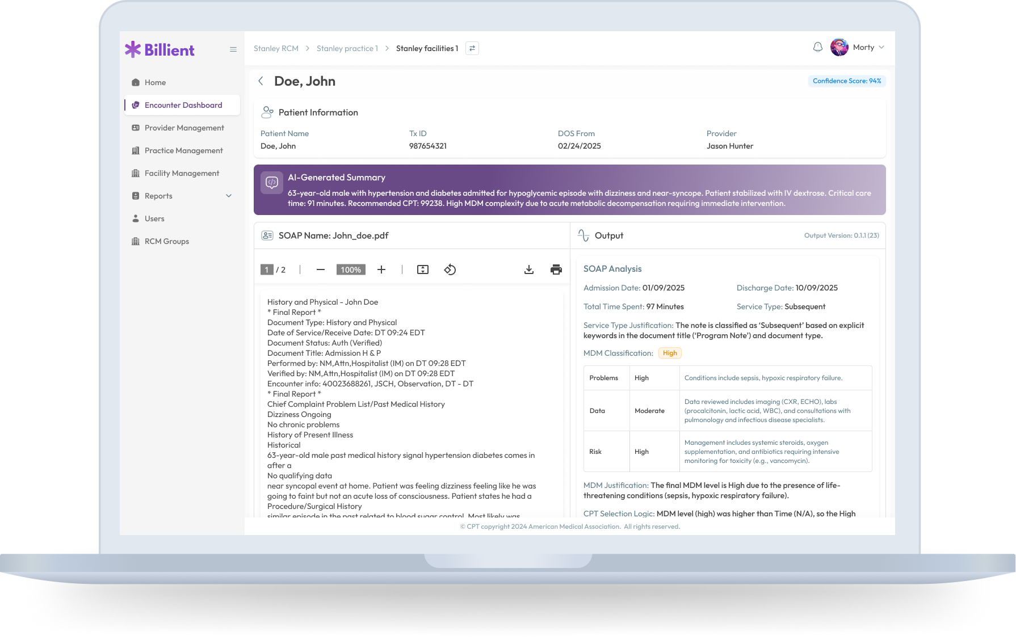Click the PDF page number field
This screenshot has width=1016, height=640.
[x=267, y=270]
